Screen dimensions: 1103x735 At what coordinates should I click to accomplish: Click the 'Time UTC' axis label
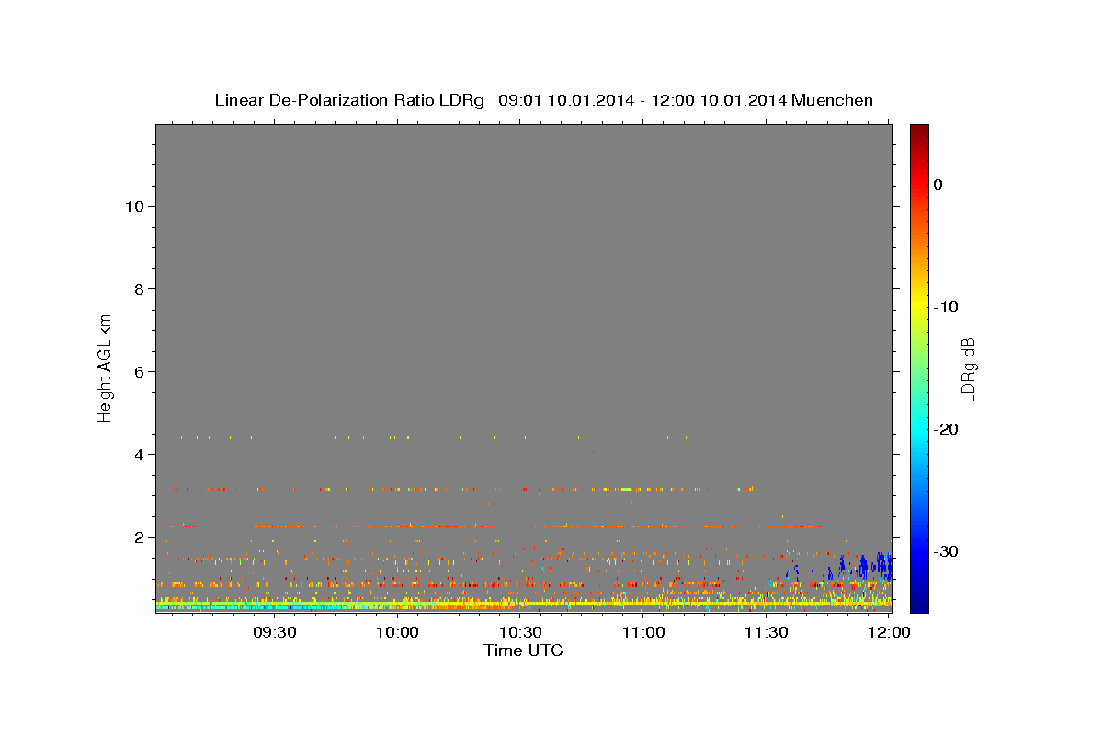click(523, 650)
